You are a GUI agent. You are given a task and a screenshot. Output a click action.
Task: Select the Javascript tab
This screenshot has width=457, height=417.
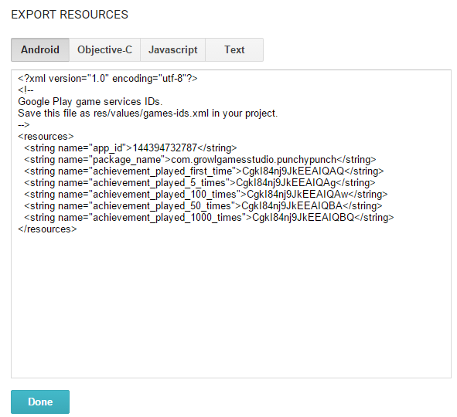[173, 49]
